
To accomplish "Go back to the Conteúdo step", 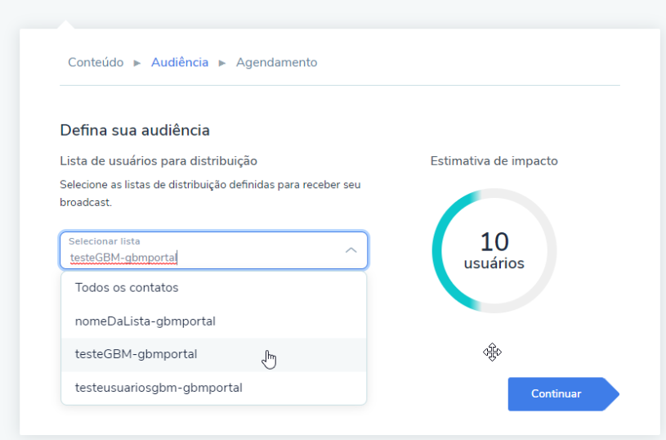I will [96, 62].
